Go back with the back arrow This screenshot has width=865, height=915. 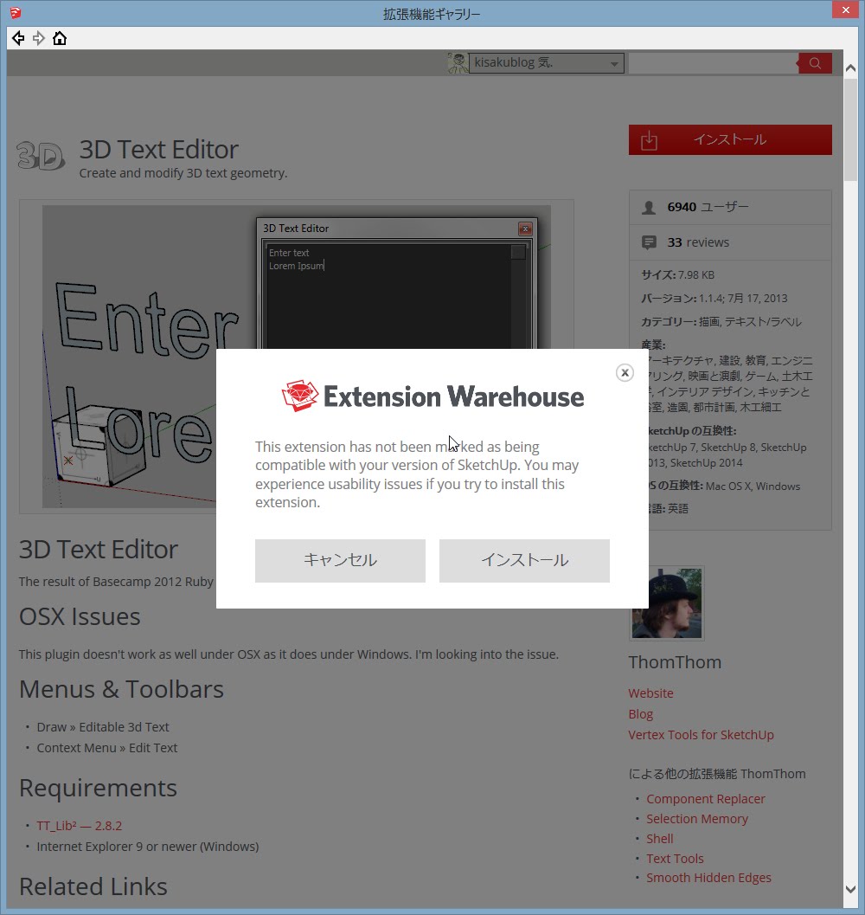click(x=18, y=38)
